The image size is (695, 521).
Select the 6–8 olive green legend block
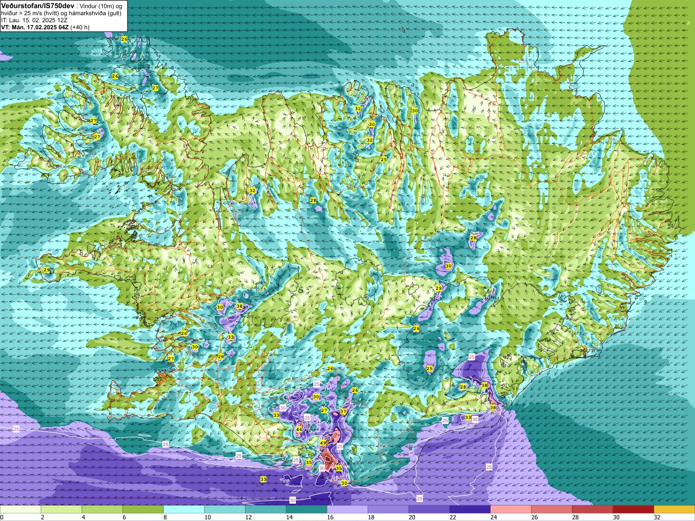click(x=143, y=510)
